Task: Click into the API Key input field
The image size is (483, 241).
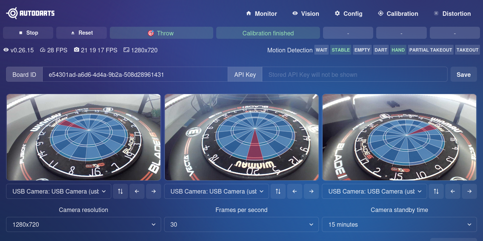Action: 354,75
